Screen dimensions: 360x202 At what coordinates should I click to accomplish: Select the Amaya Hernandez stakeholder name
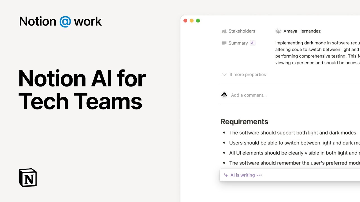pos(302,31)
